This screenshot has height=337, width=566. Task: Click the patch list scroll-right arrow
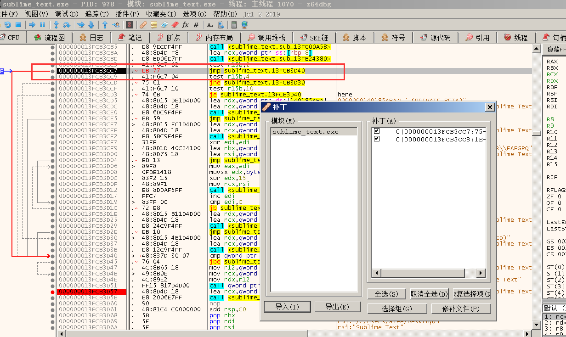tap(481, 273)
